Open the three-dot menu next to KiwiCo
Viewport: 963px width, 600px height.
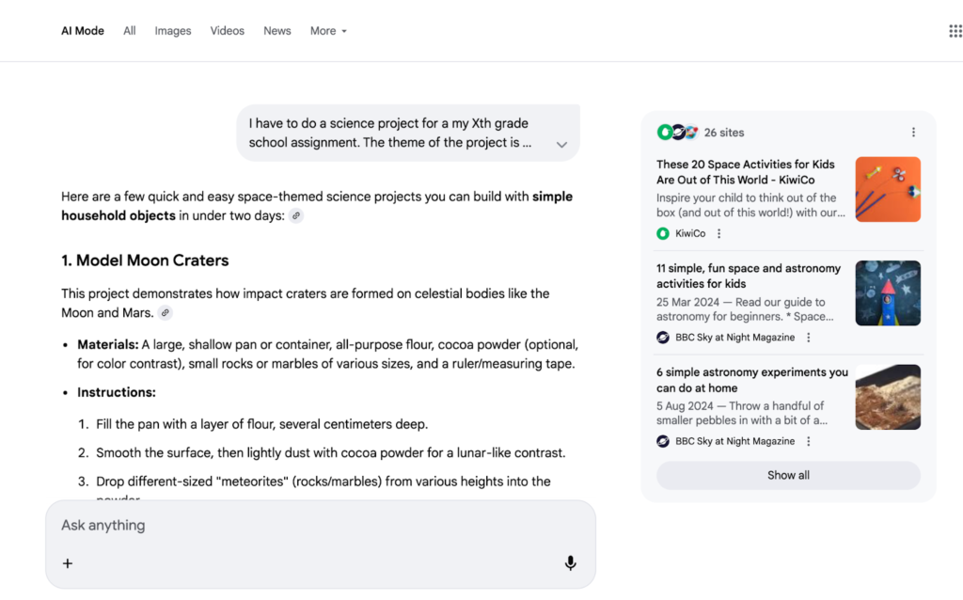[718, 233]
